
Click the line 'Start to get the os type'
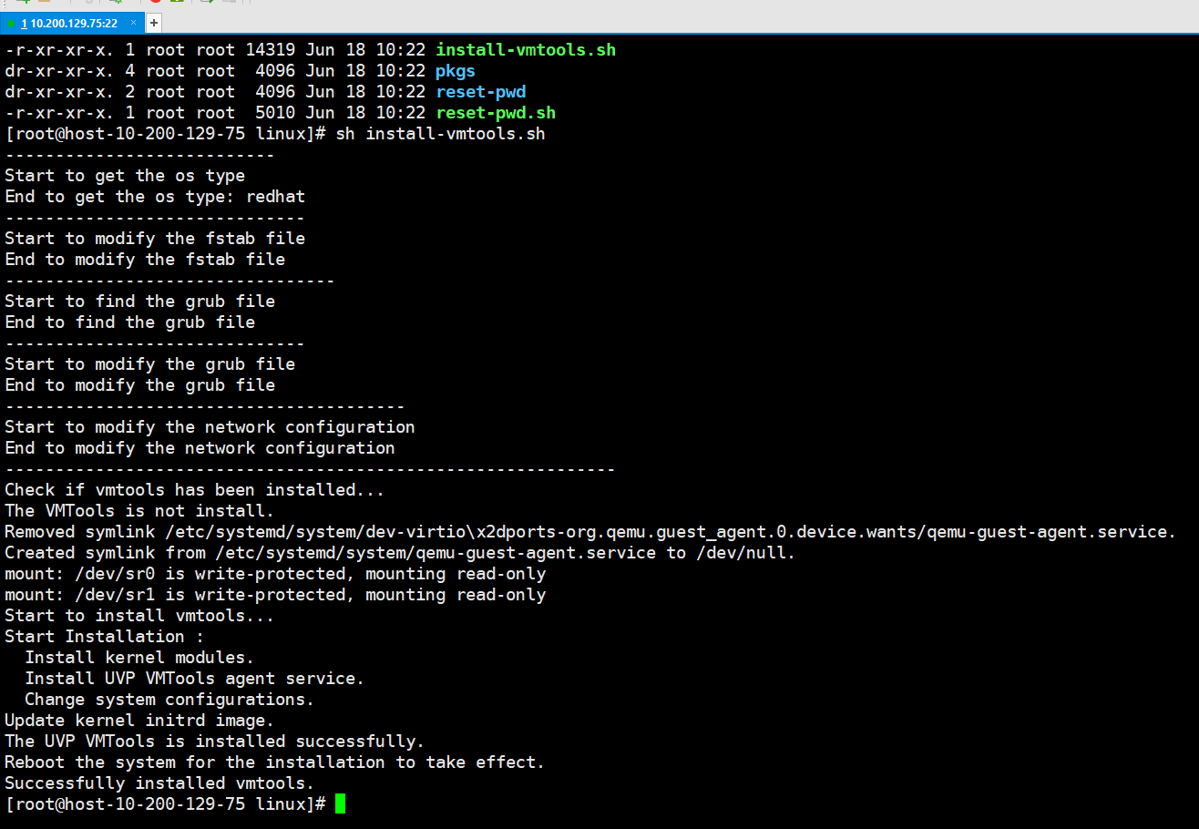[125, 176]
